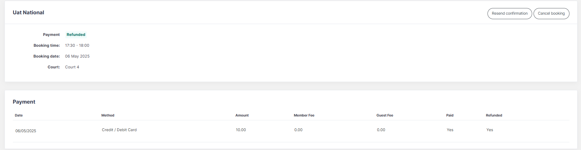This screenshot has width=581, height=150.
Task: Click the Yes value under Refunded column
Action: click(490, 130)
